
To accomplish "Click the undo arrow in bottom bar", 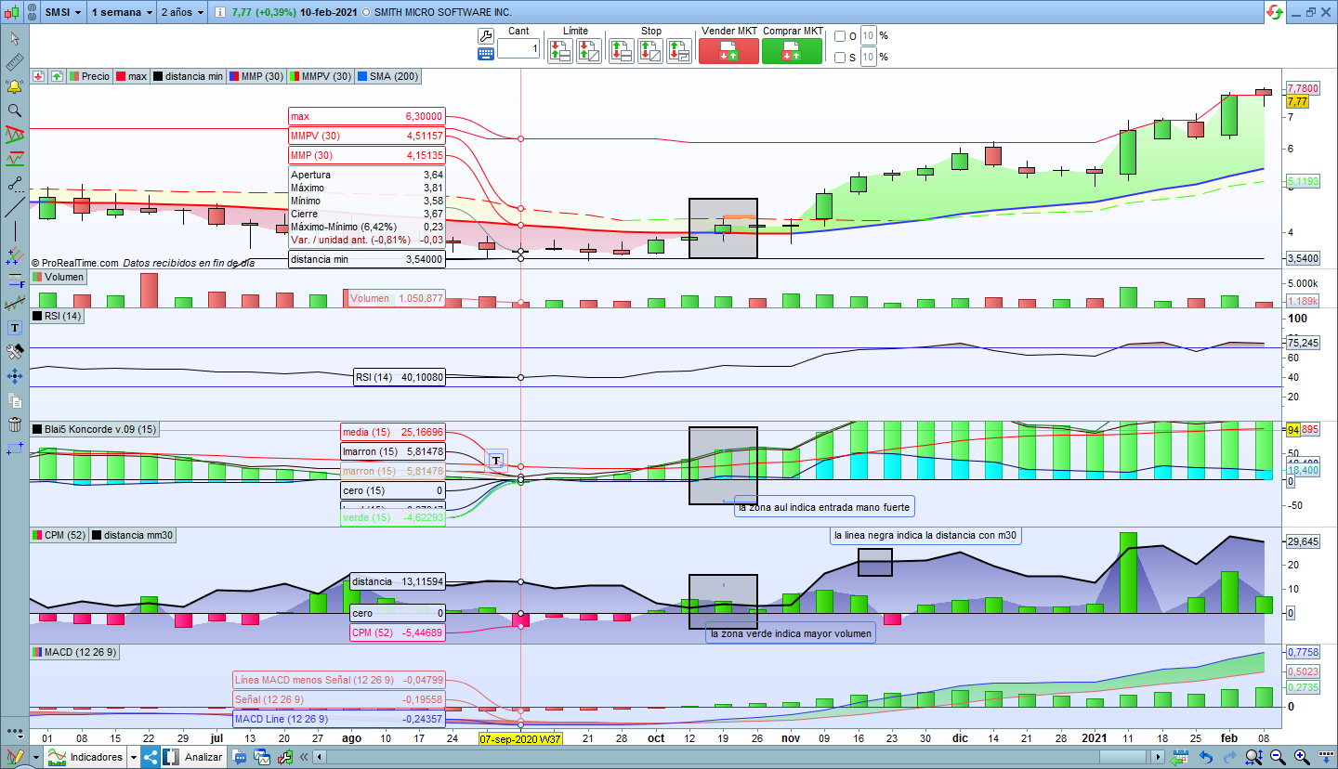I will coord(1206,757).
